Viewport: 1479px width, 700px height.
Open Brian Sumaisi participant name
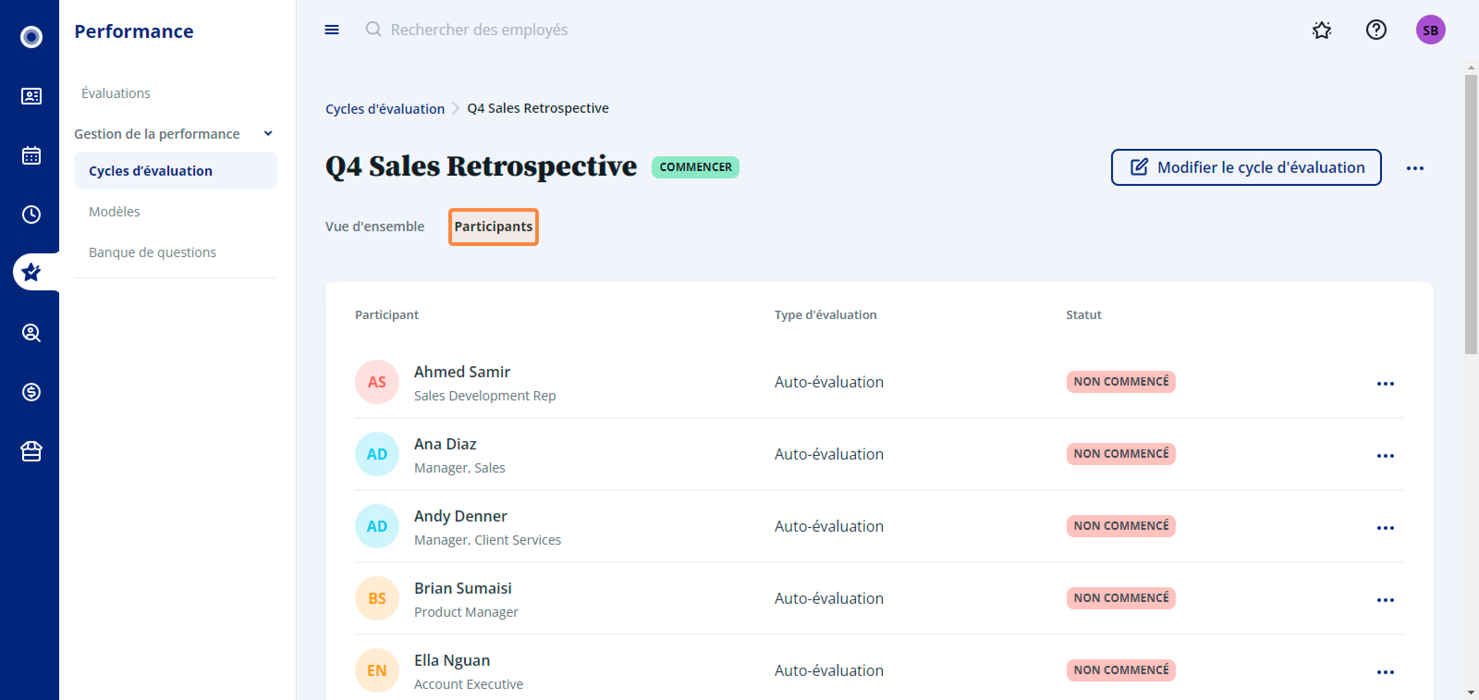pyautogui.click(x=463, y=588)
